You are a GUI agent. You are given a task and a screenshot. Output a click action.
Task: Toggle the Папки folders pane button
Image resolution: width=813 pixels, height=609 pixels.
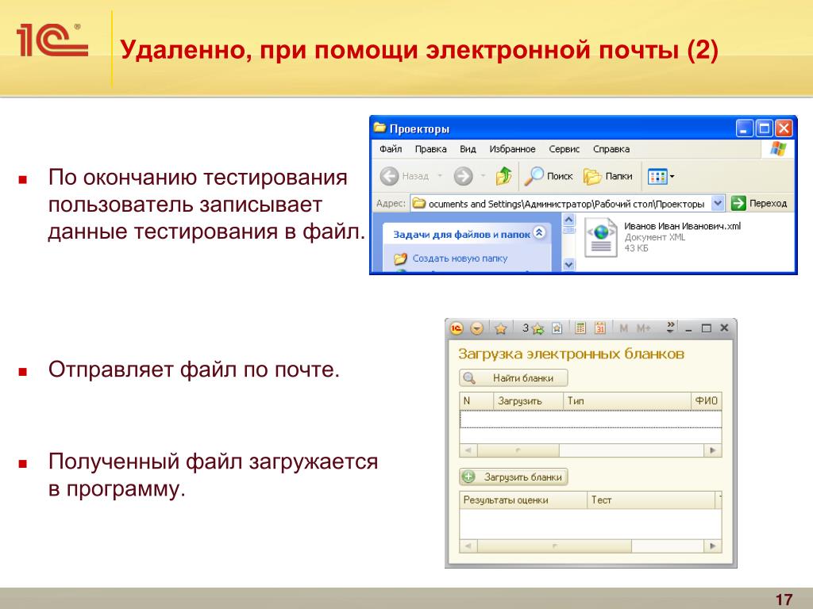pyautogui.click(x=592, y=175)
